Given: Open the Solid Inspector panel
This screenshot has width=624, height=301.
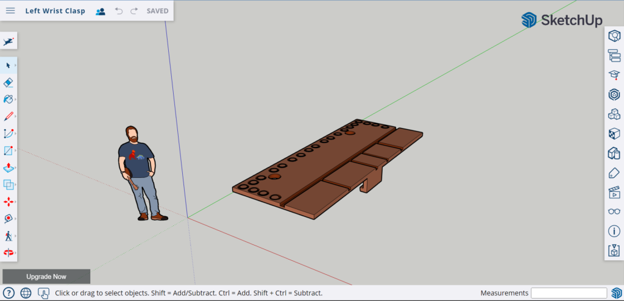Looking at the screenshot, I should click(614, 251).
